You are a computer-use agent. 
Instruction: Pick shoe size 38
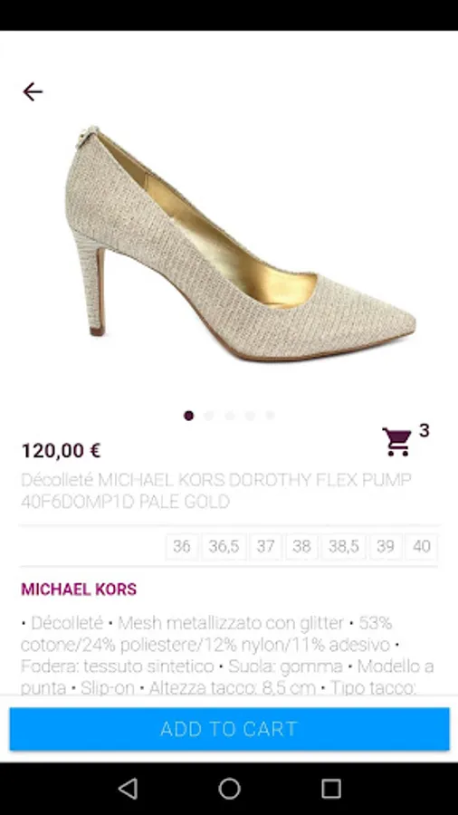pyautogui.click(x=301, y=546)
